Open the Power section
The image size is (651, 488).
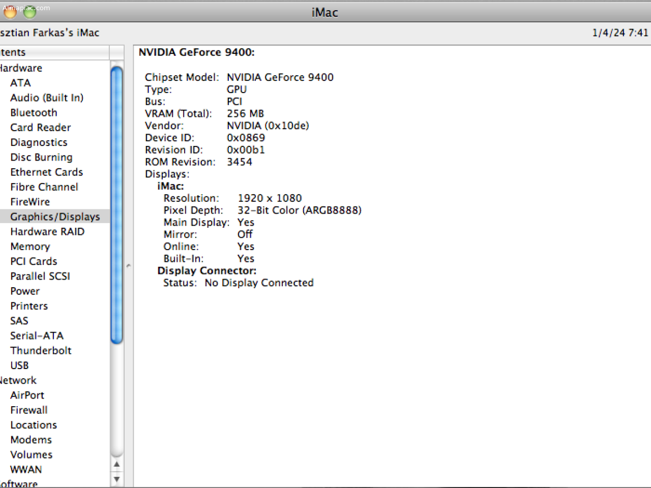[x=25, y=291]
